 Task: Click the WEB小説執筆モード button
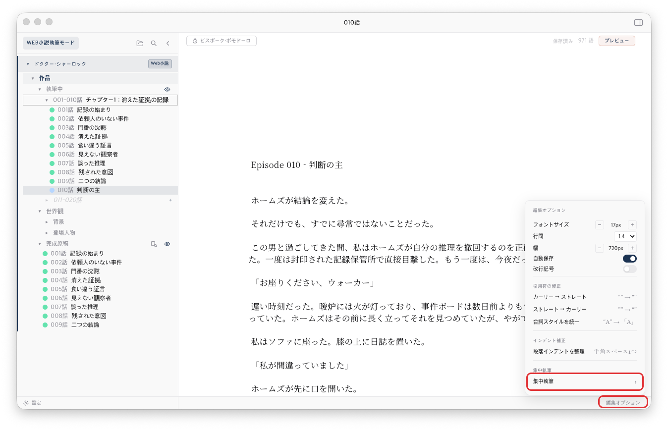(x=51, y=43)
